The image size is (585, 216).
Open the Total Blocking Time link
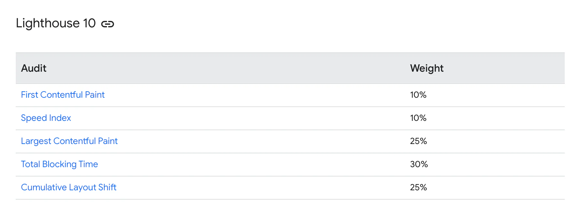pos(59,164)
